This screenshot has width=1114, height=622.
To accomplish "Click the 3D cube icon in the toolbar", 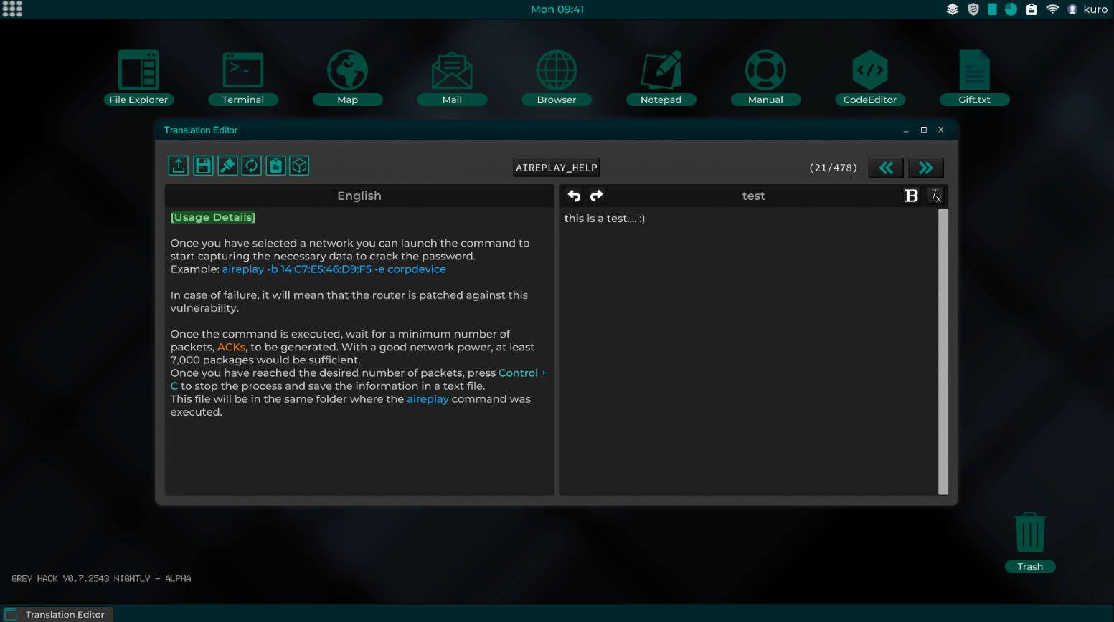I will (x=300, y=166).
